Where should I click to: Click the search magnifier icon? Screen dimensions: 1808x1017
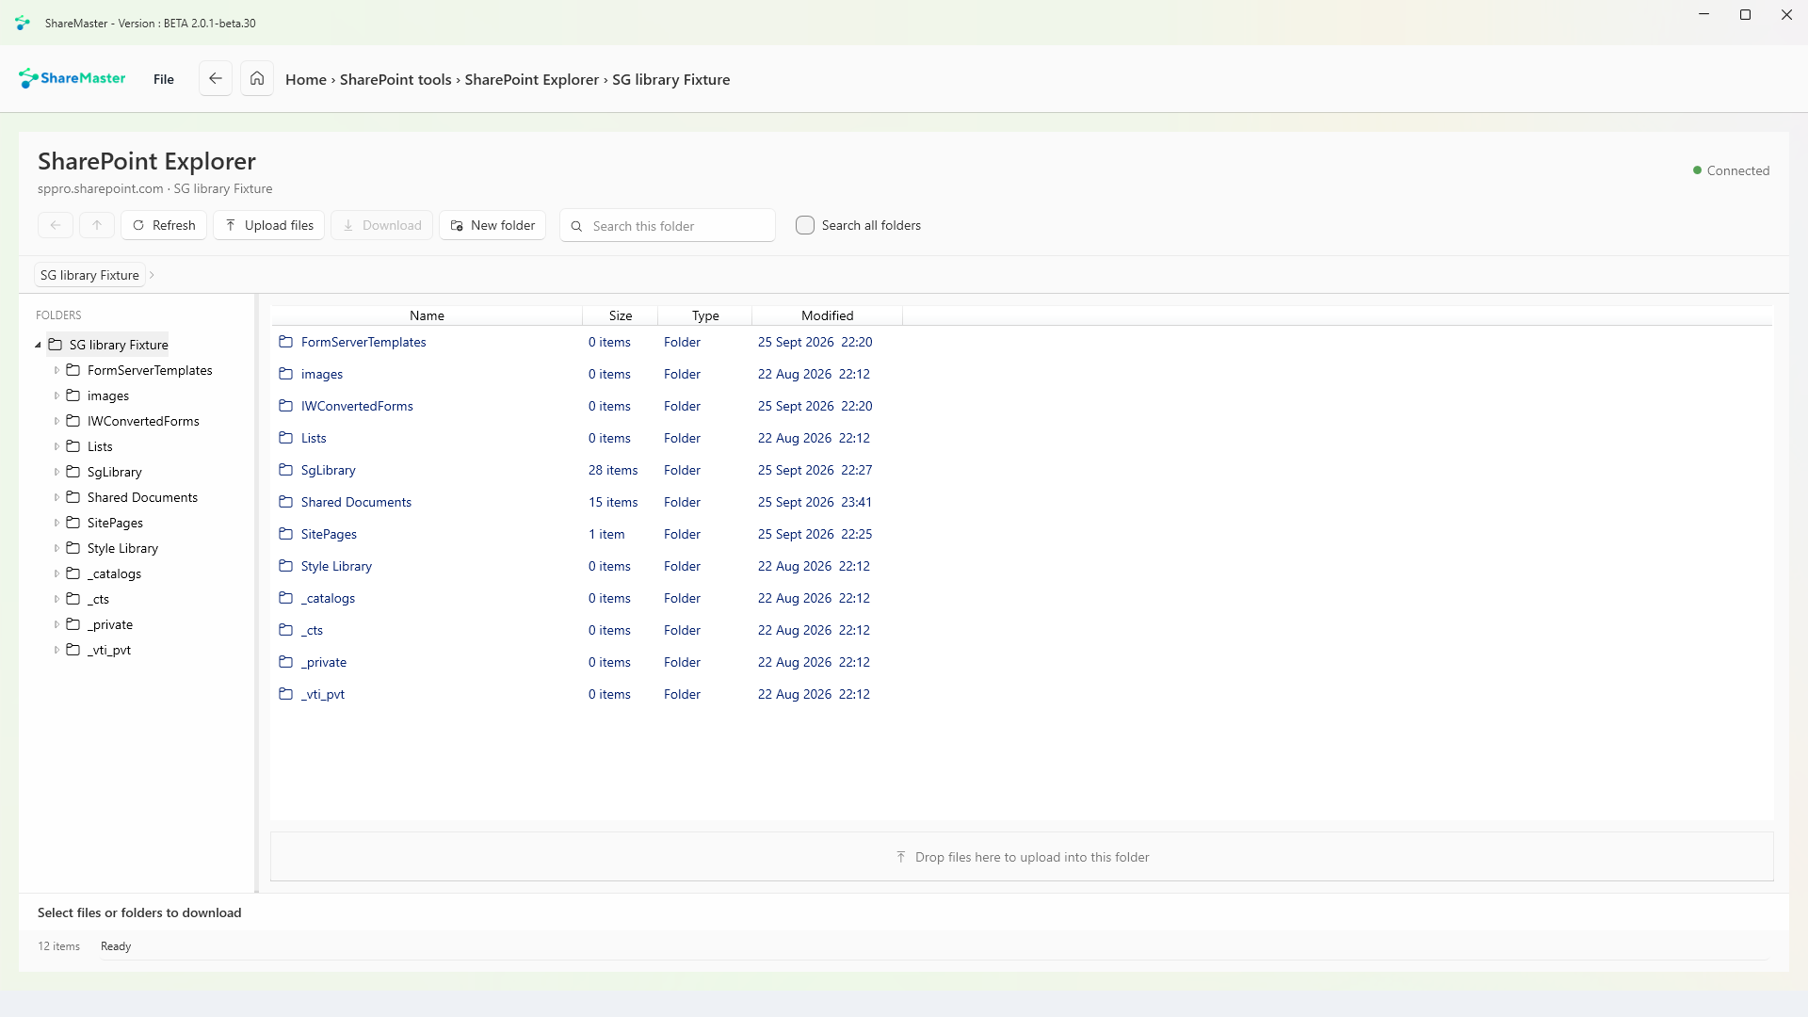coord(576,226)
